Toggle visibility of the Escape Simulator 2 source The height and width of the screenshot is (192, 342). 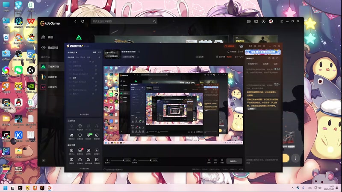(x=96, y=74)
